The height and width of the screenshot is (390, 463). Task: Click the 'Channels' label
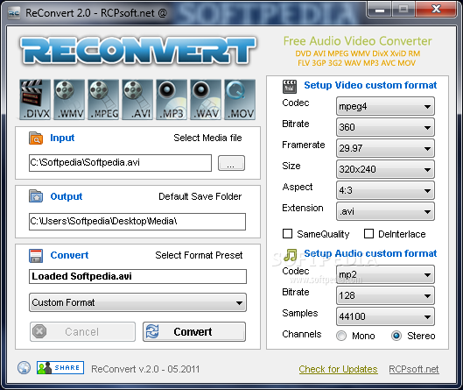[x=302, y=334]
